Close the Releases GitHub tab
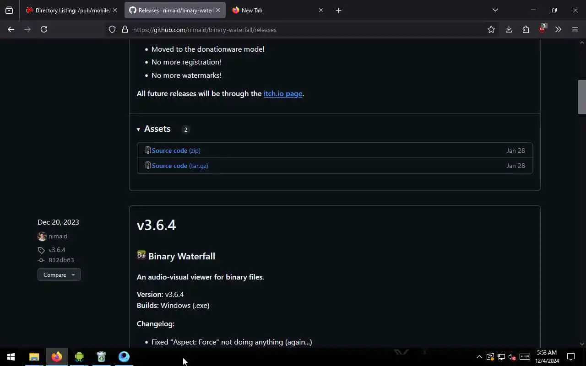The height and width of the screenshot is (366, 586). coord(218,10)
